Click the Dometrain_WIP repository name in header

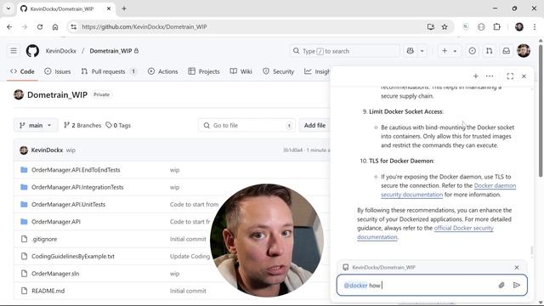point(110,51)
